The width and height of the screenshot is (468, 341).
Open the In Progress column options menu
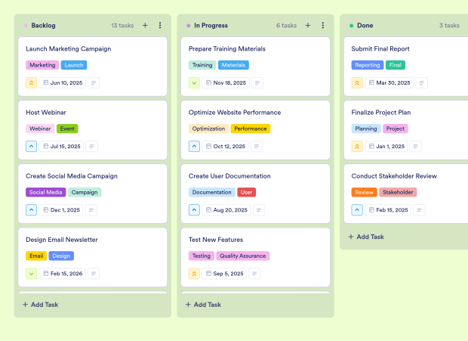[322, 26]
